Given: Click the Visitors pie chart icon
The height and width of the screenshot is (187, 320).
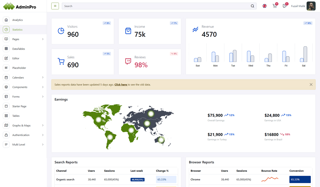Looking at the screenshot, I should pos(61,31).
